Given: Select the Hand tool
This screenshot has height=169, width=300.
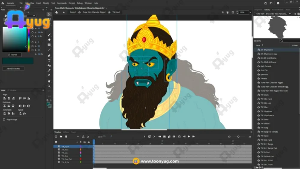Looking at the screenshot, I should click(x=49, y=81).
